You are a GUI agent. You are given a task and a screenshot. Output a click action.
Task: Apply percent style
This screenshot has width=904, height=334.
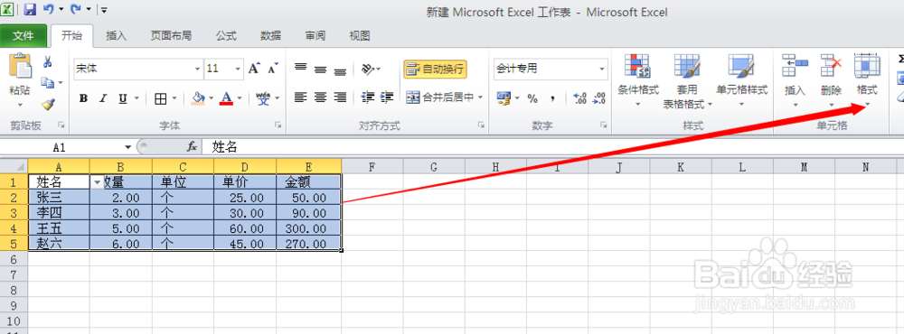click(532, 98)
